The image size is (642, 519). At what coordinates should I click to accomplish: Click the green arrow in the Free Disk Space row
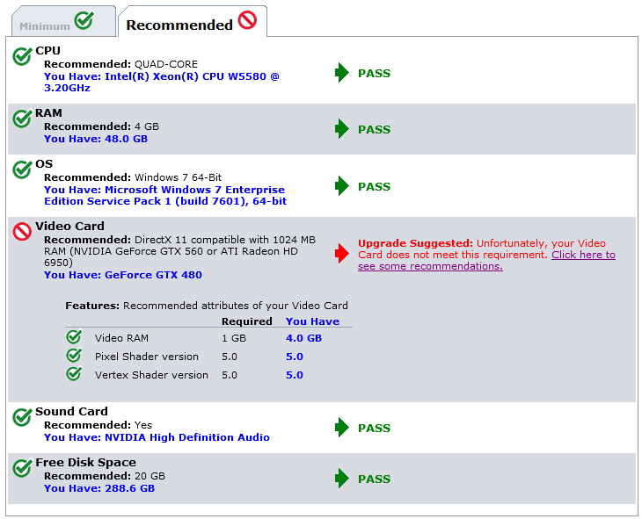[342, 479]
